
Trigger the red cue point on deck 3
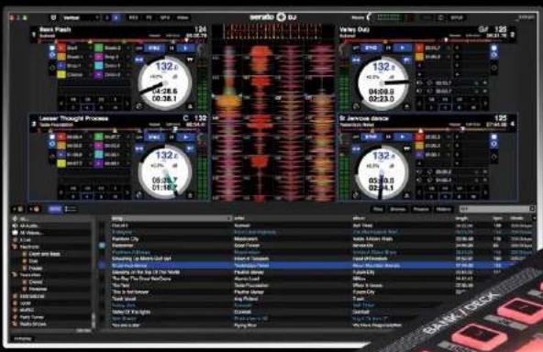click(x=61, y=137)
